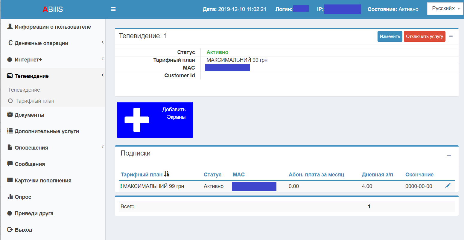Click the sort icon beside Тарифный план header
Screen dimensions: 464x240
(x=167, y=174)
